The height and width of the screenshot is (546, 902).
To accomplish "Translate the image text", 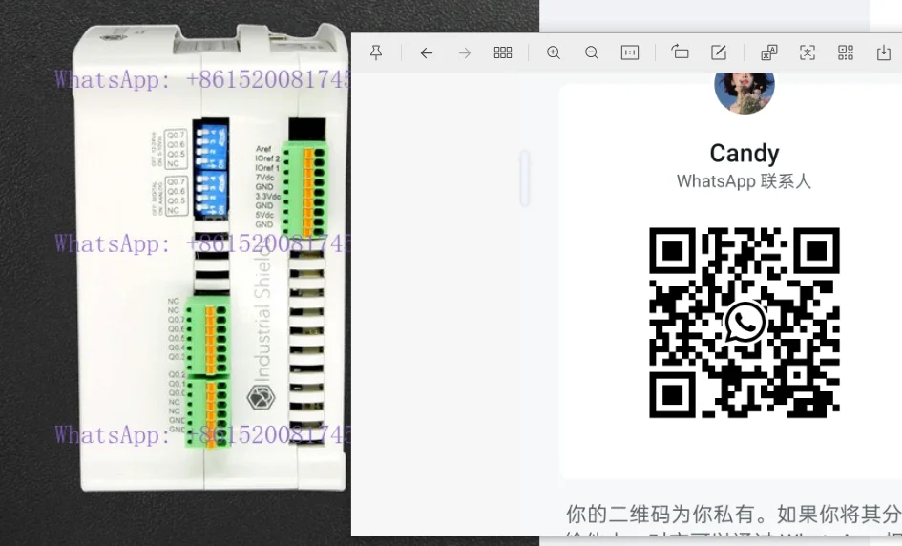I will [769, 52].
